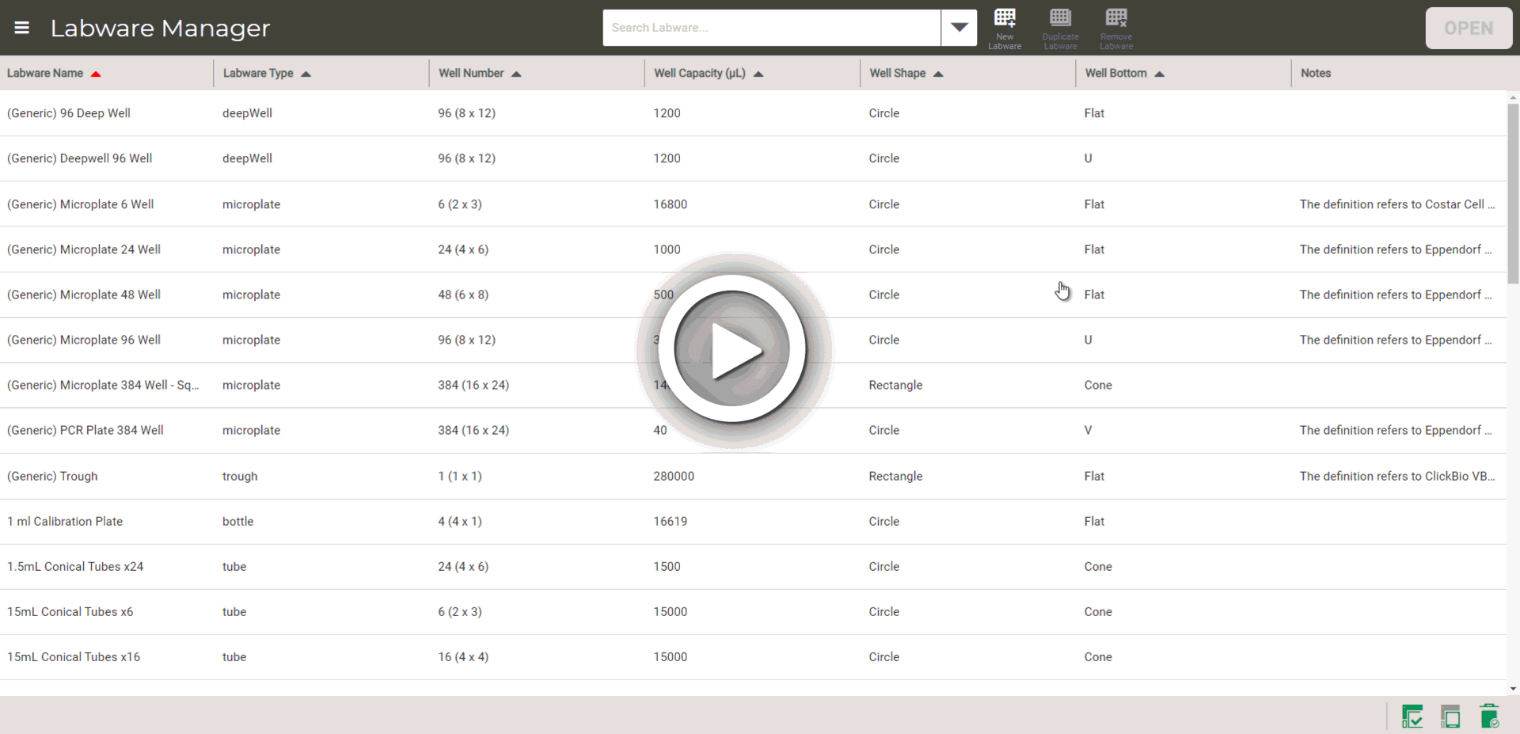Click the green trash bin icon
Image resolution: width=1520 pixels, height=734 pixels.
(x=1488, y=717)
